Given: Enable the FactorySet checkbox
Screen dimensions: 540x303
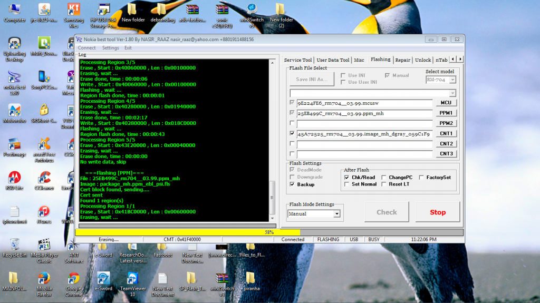Looking at the screenshot, I should pyautogui.click(x=422, y=178).
